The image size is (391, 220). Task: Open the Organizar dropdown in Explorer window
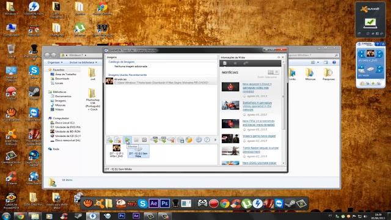coord(55,62)
